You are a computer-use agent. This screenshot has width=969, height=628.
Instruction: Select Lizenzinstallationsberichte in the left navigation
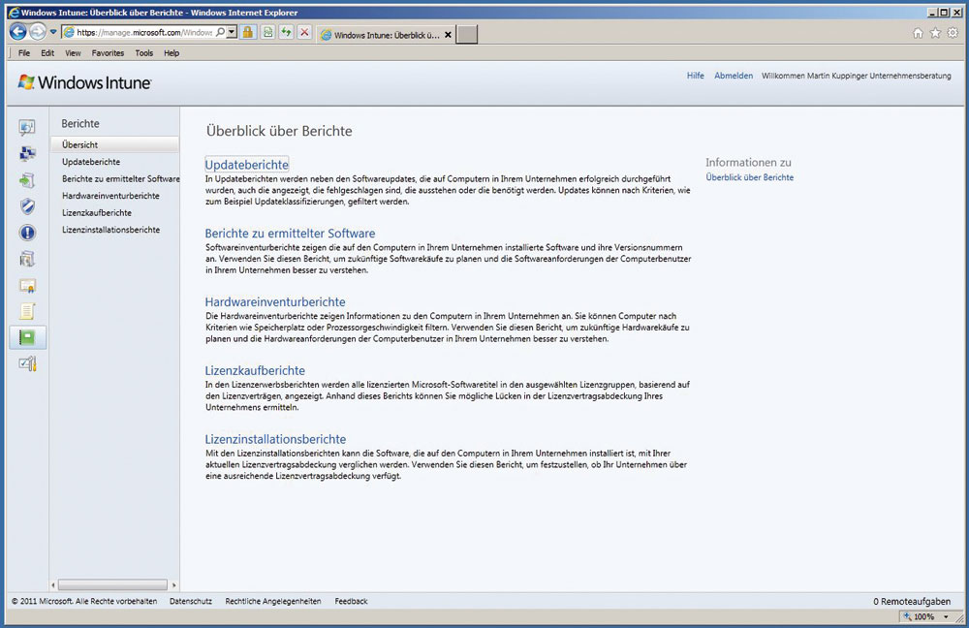pyautogui.click(x=110, y=230)
